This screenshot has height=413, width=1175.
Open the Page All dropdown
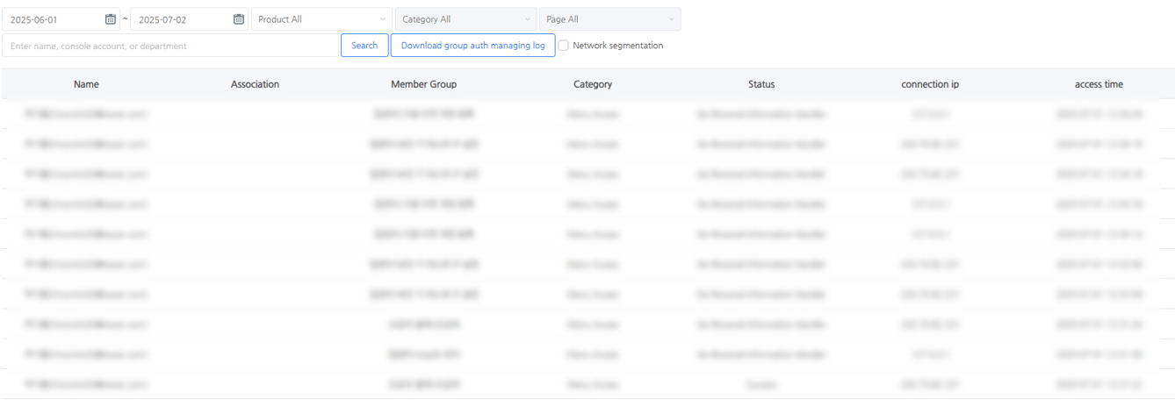tap(609, 19)
